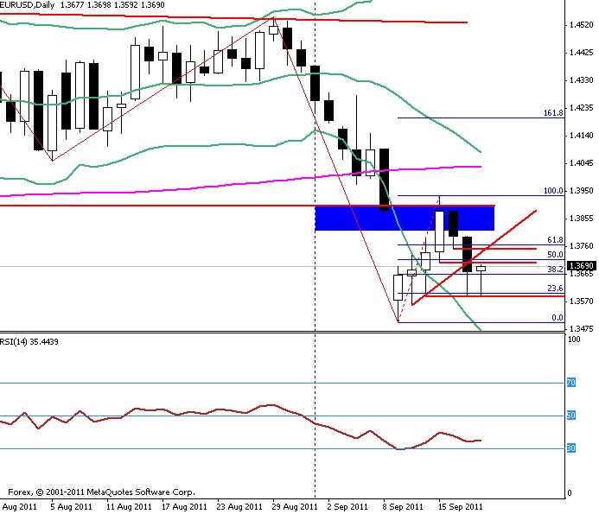
Task: Click the date label 17 Aug 2011
Action: coord(184,507)
